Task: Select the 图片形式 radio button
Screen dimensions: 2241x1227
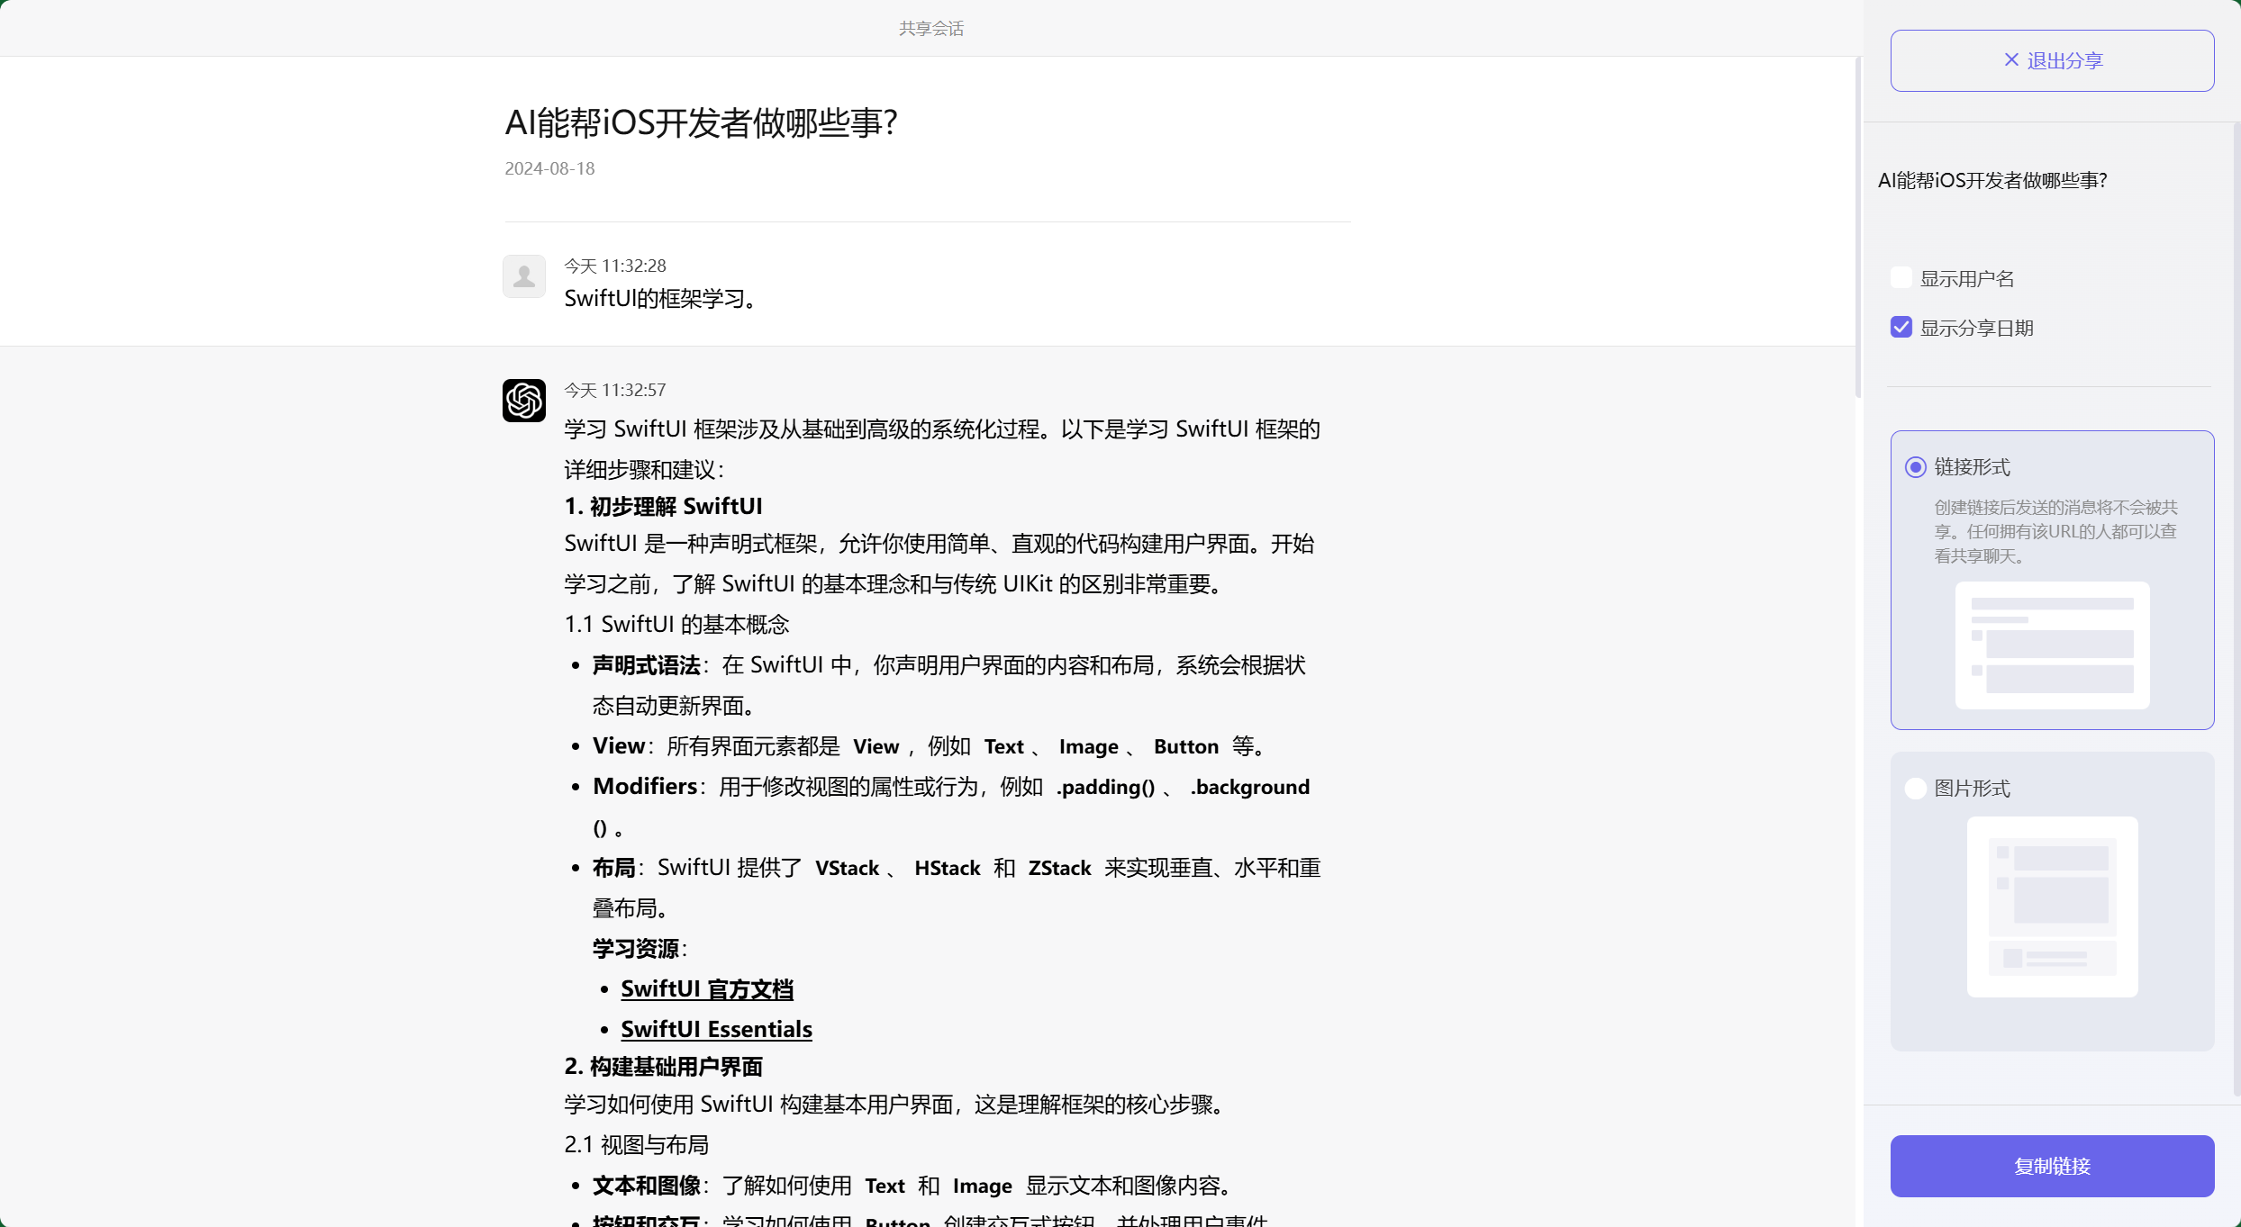Action: pyautogui.click(x=1915, y=788)
